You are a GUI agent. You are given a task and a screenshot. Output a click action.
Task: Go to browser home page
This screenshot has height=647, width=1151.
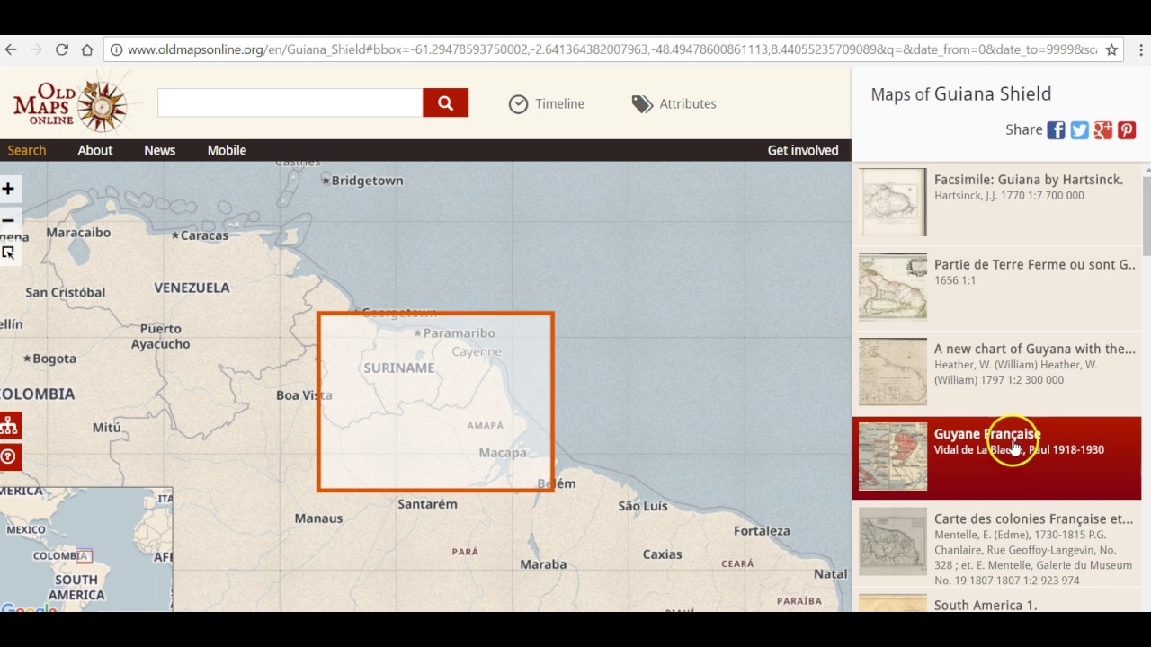[x=86, y=49]
